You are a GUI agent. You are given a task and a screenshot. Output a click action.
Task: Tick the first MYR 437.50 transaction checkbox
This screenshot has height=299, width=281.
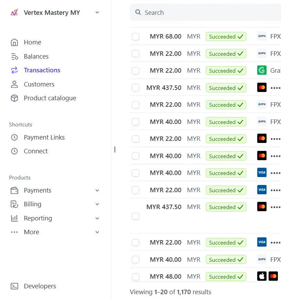[x=136, y=88]
